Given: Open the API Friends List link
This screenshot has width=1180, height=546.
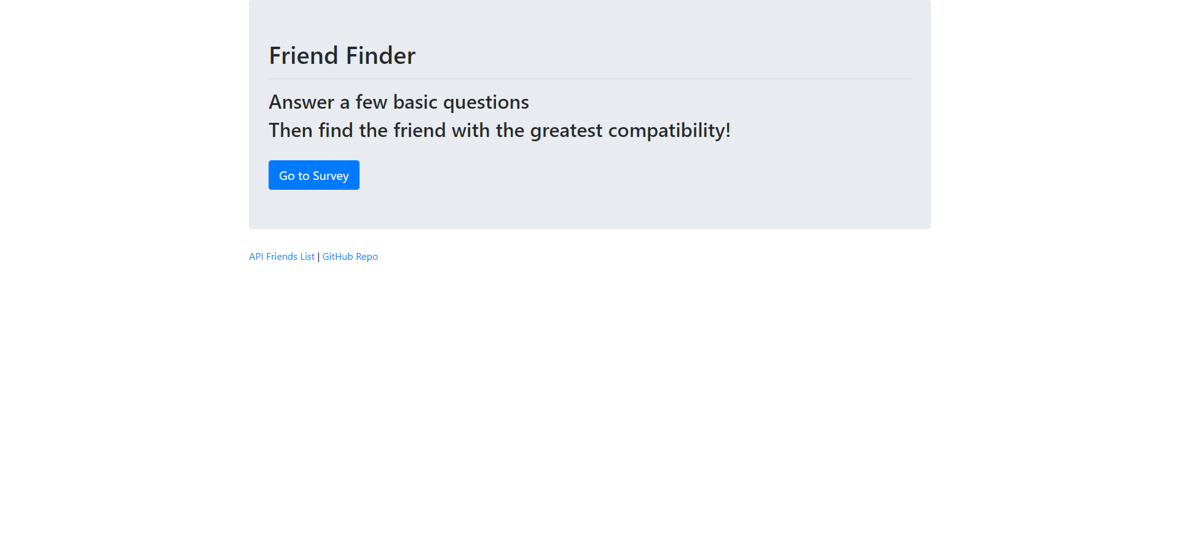Looking at the screenshot, I should (281, 257).
